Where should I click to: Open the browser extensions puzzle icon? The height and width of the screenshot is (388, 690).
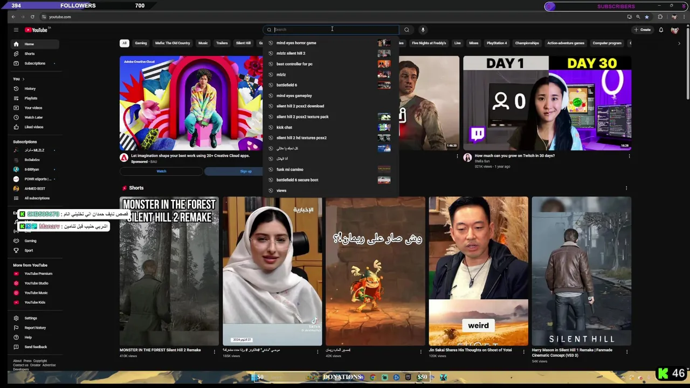660,17
